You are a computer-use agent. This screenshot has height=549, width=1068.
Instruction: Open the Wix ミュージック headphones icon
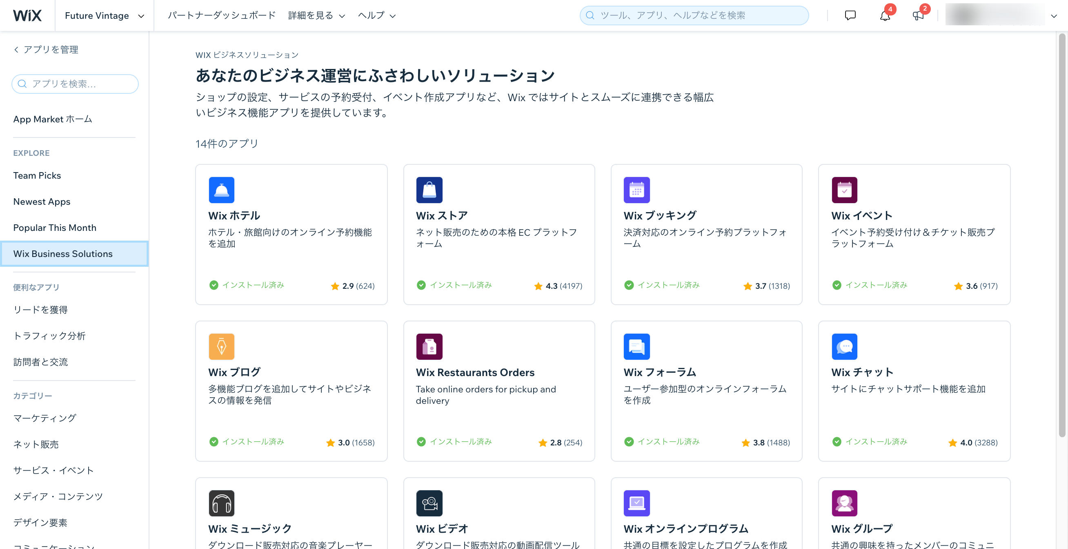(222, 503)
